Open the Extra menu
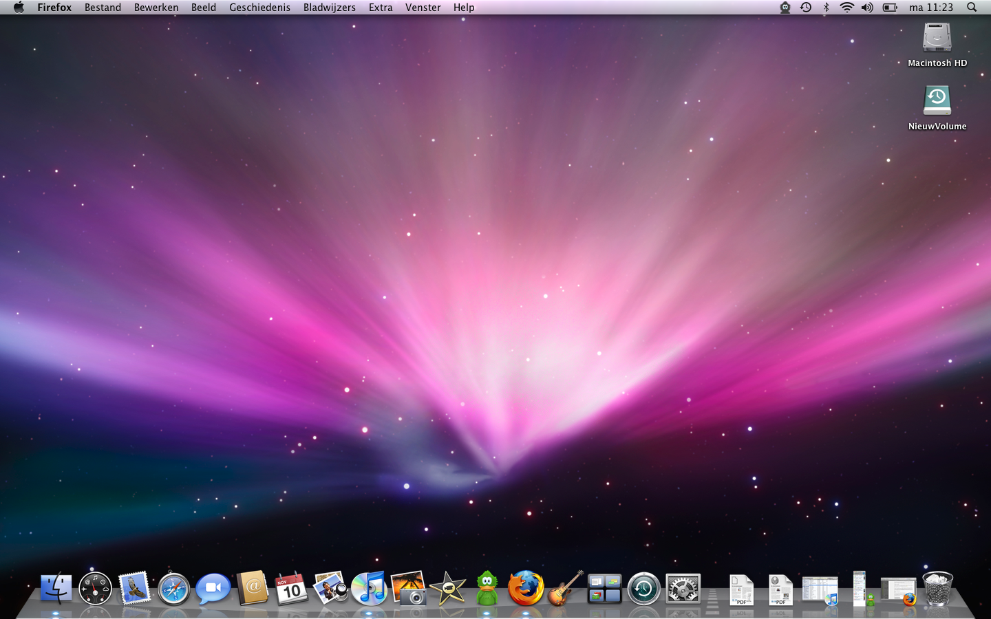The width and height of the screenshot is (991, 619). click(x=381, y=8)
